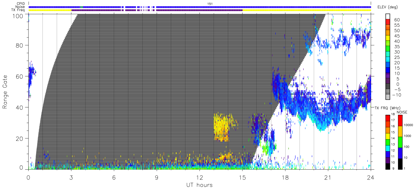Click the black 9–10 MHz TX FRQ swatch

[x=387, y=166]
